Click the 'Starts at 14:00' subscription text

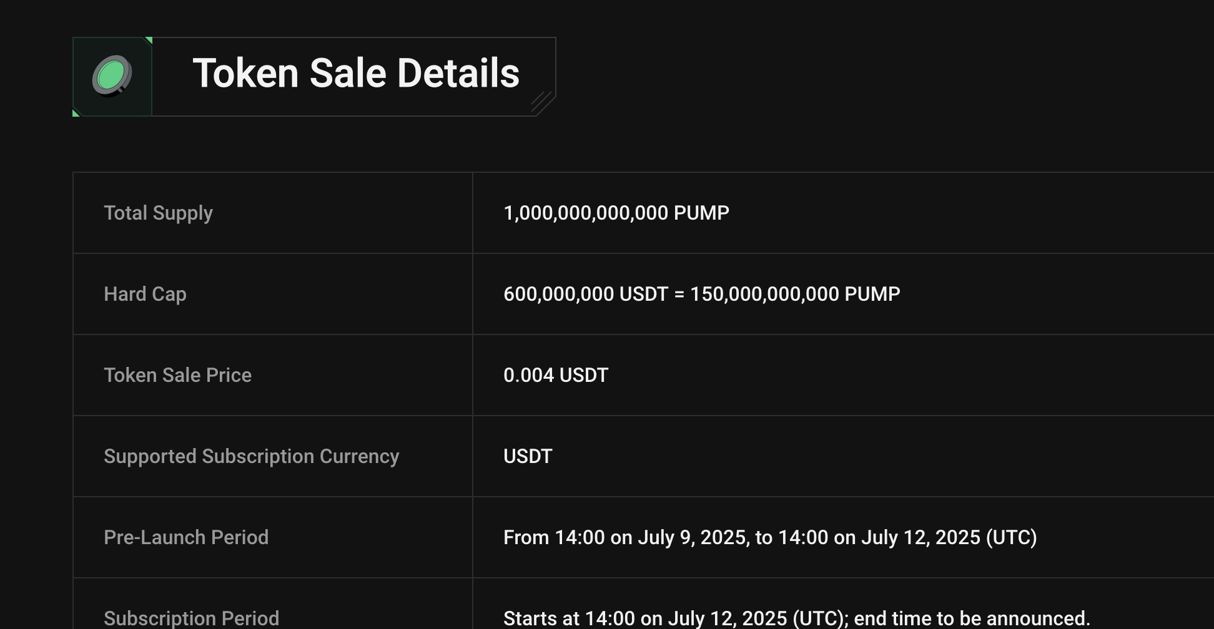568,618
